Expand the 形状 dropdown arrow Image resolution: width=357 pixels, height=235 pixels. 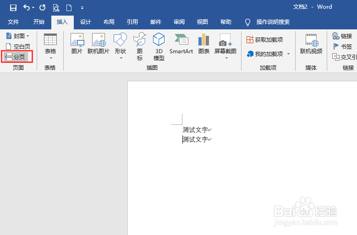(121, 58)
